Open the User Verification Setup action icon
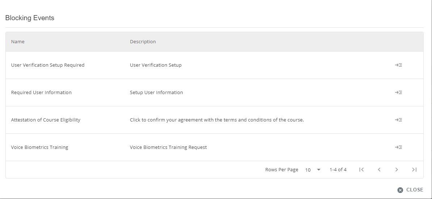The image size is (432, 199). (398, 65)
